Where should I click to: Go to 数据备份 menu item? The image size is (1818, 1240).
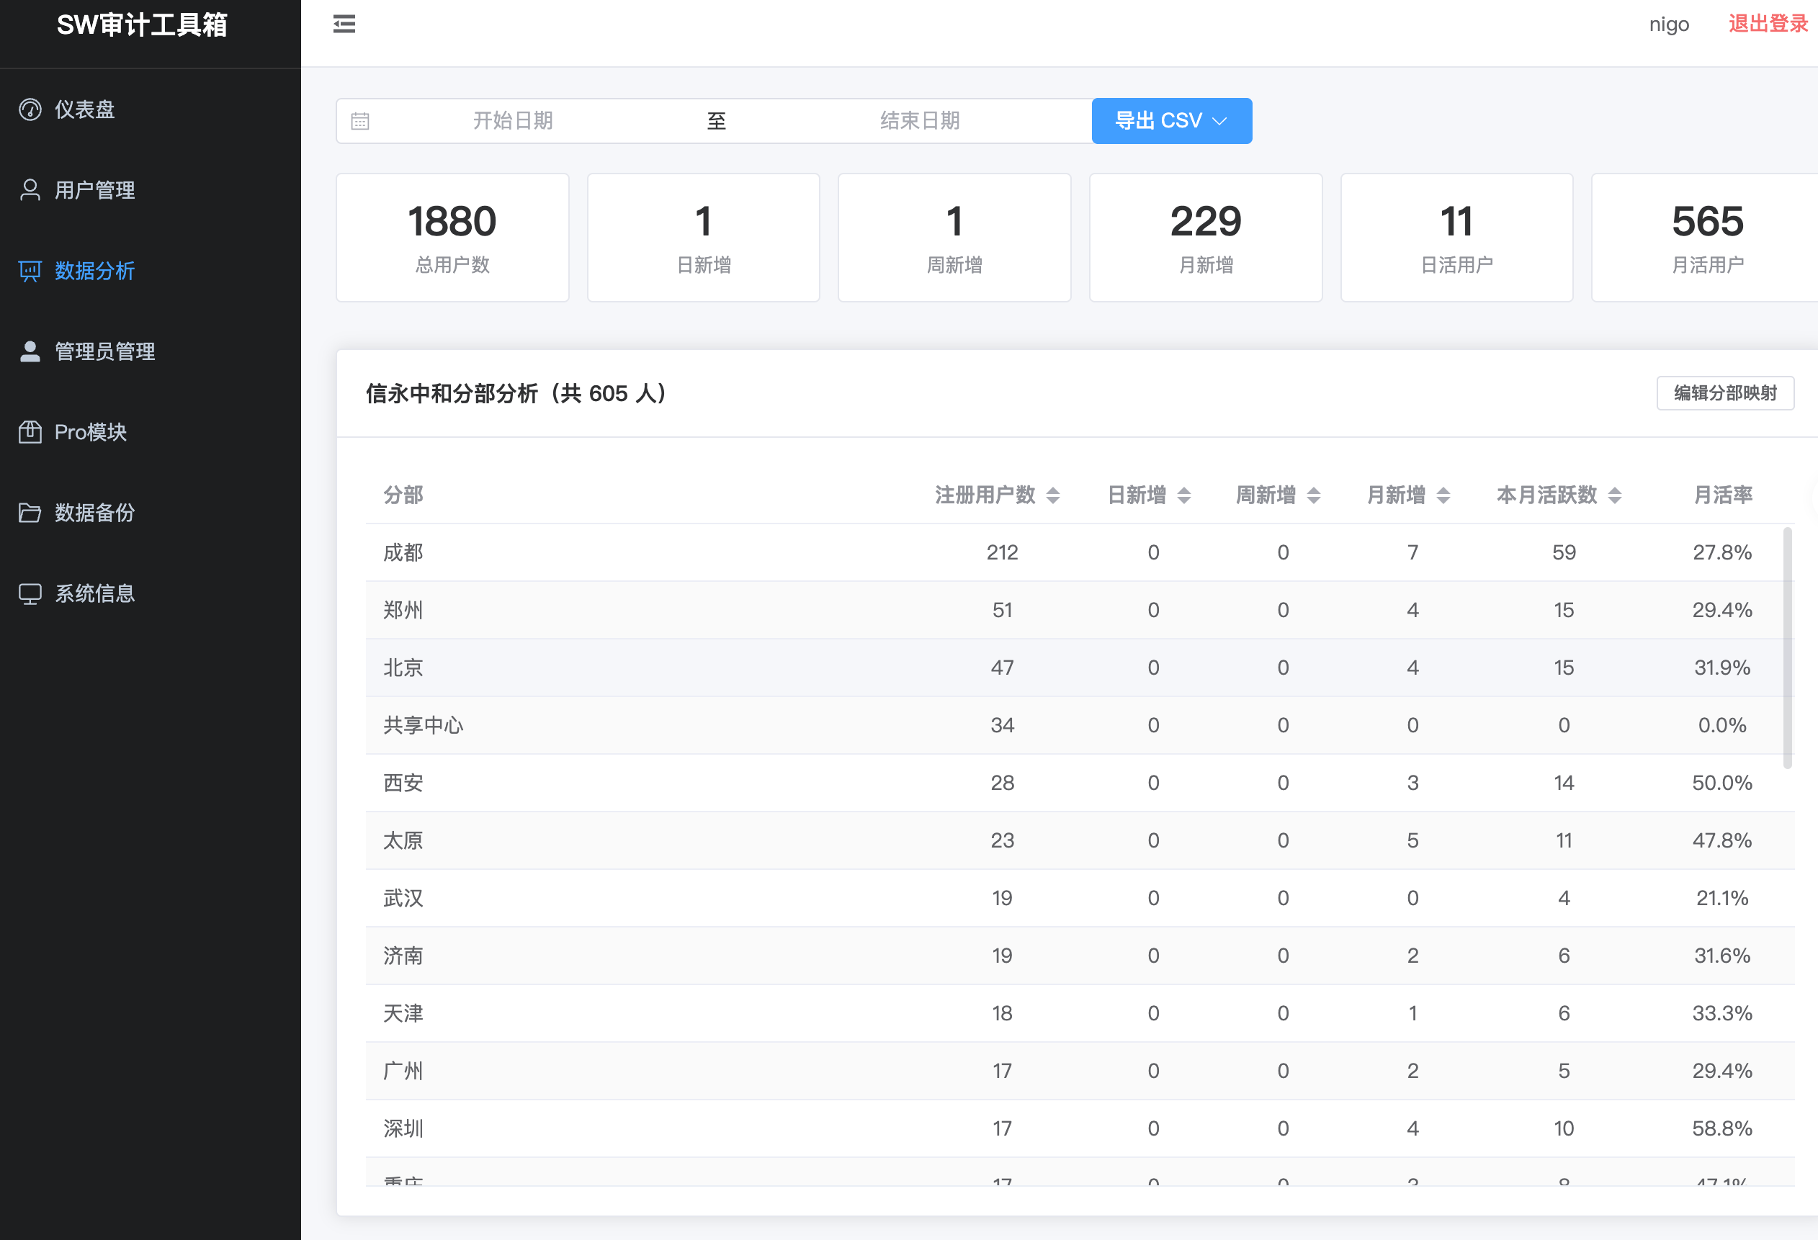94,513
